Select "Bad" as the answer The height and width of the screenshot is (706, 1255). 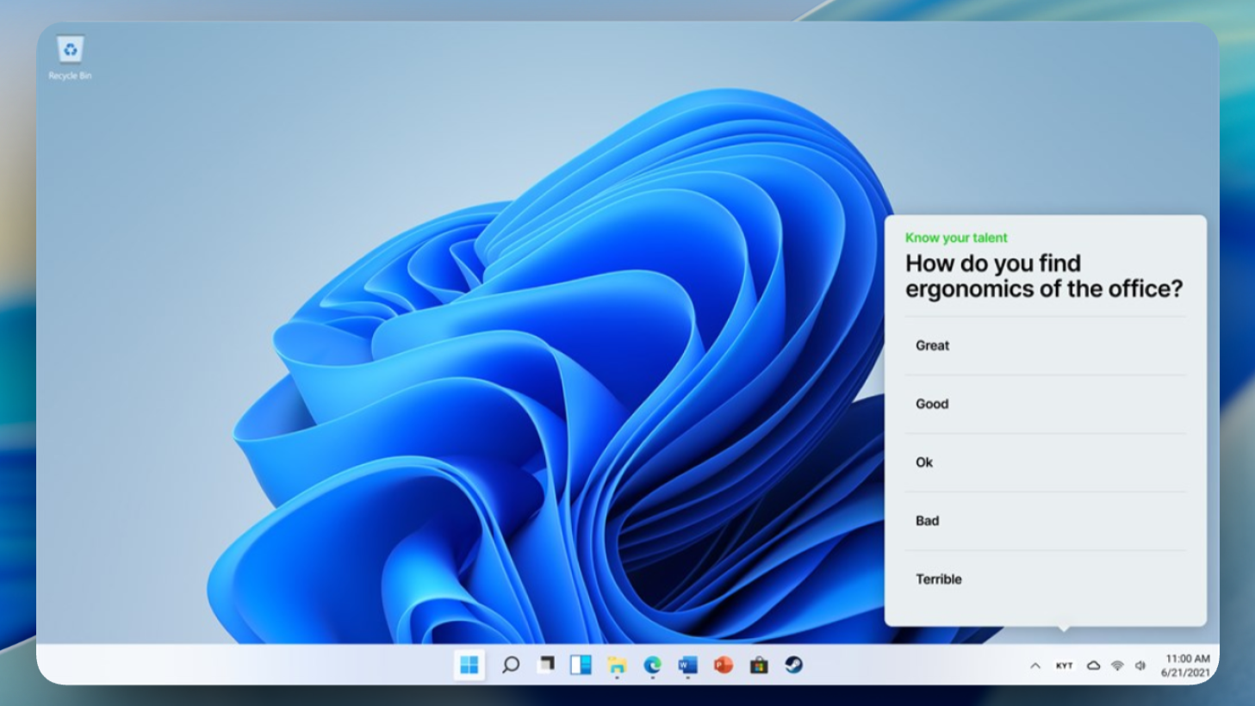click(1046, 521)
